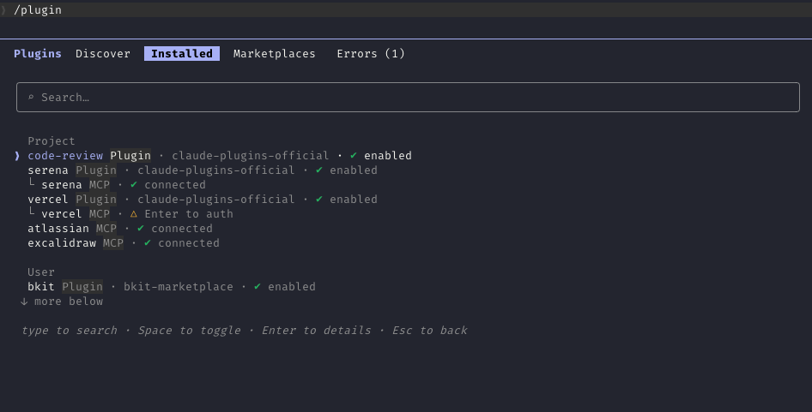Click the 'more below' indicator text

69,302
